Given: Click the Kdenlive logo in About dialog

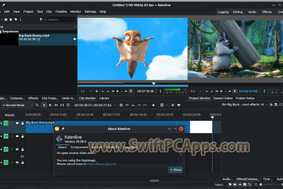Looking at the screenshot, I should (x=59, y=139).
